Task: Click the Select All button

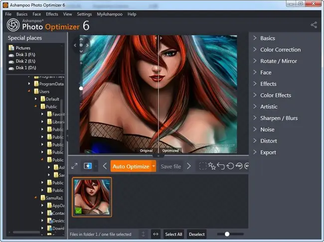Action: 173,234
